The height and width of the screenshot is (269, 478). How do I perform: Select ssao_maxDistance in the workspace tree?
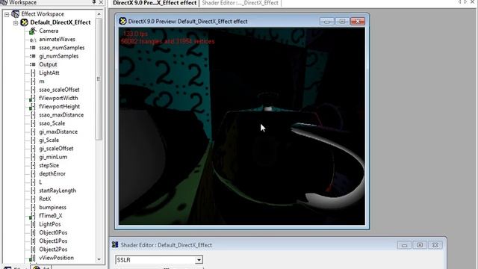coord(61,115)
